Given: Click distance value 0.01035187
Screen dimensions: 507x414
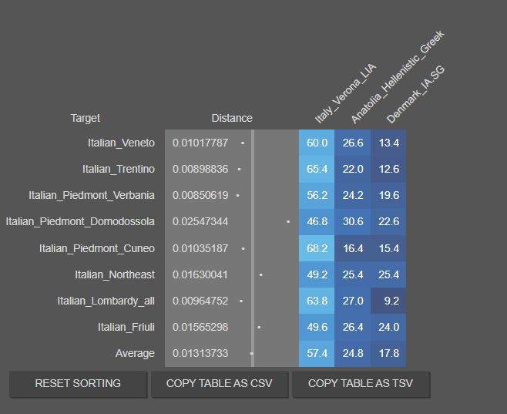Looking at the screenshot, I should [x=200, y=248].
